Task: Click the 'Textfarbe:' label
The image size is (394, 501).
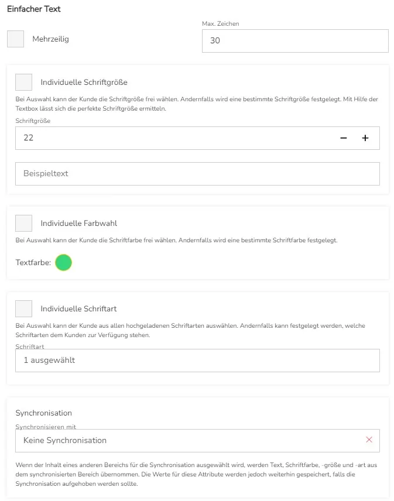Action: [33, 263]
